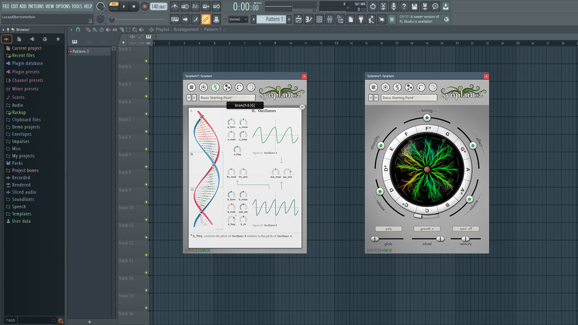The image size is (578, 325).
Task: Toggle the Track 1 mute green light
Action: (146, 61)
